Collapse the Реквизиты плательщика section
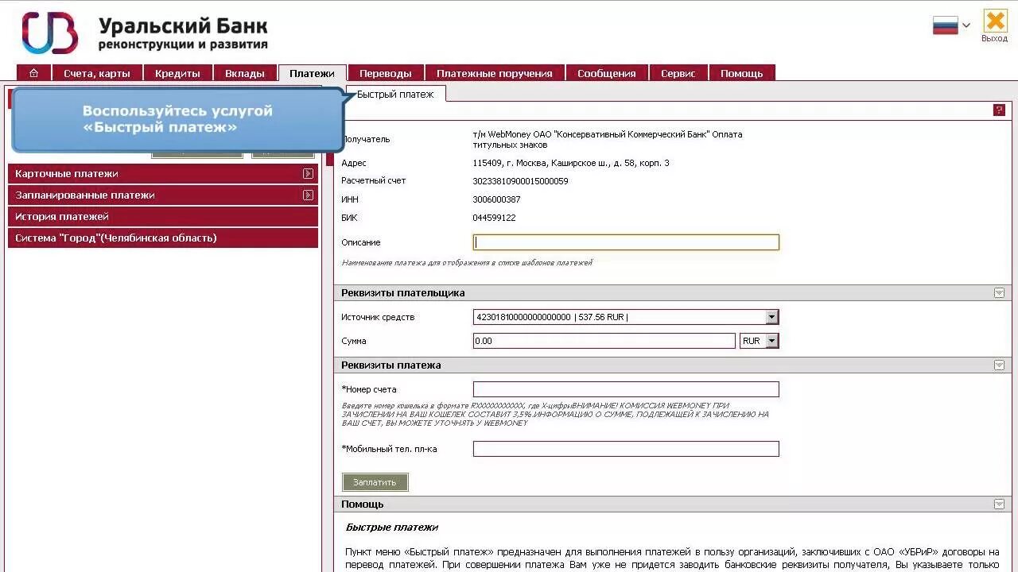Image resolution: width=1018 pixels, height=572 pixels. [x=999, y=293]
